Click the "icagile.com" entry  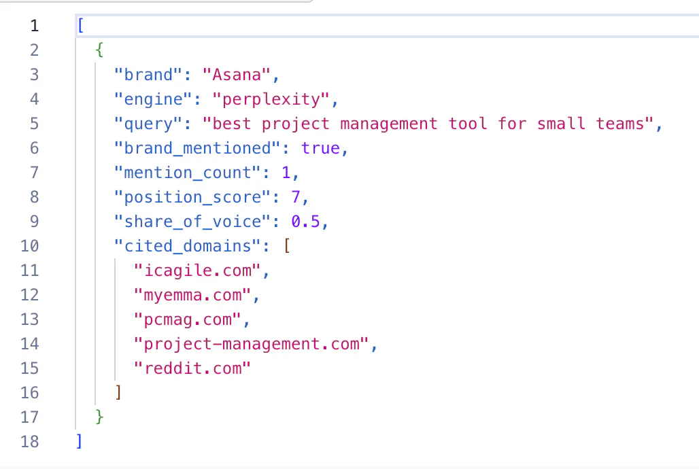[197, 271]
